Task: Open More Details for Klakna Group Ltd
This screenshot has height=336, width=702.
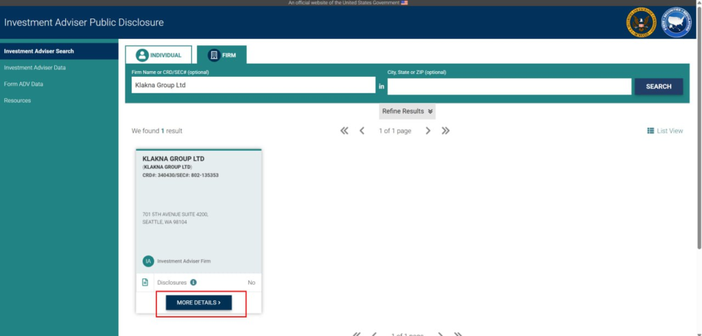Action: (199, 302)
